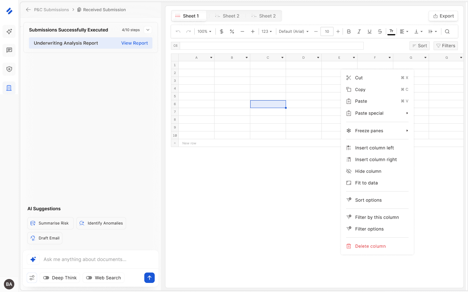Screen dimensions: 468x292
Task: Open the Filters button
Action: pos(446,46)
